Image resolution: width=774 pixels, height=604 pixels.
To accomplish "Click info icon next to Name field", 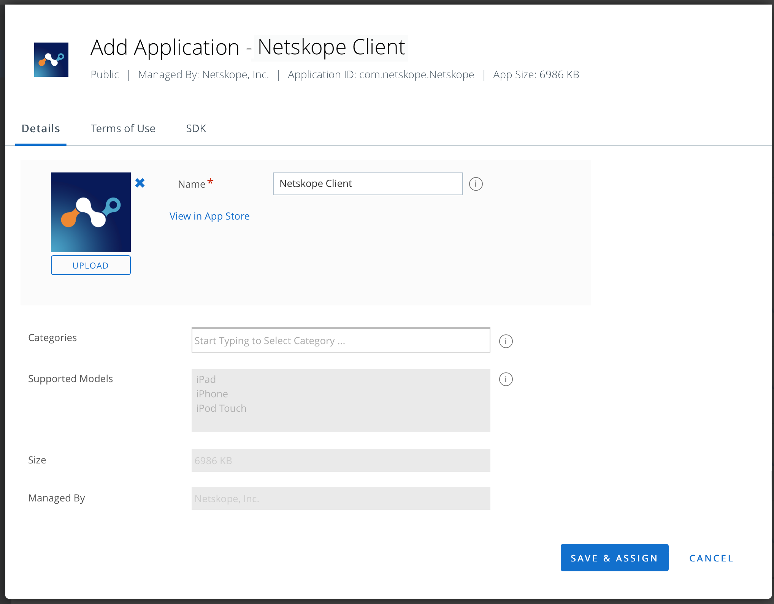I will (x=476, y=184).
